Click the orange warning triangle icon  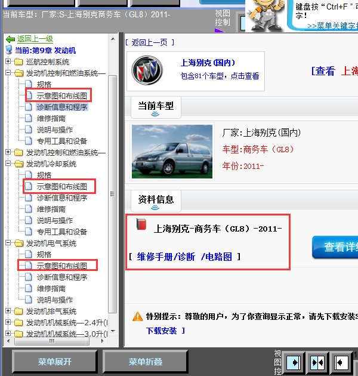click(138, 316)
